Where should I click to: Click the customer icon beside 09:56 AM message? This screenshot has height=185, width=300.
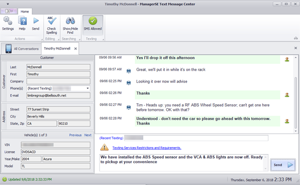point(287,59)
